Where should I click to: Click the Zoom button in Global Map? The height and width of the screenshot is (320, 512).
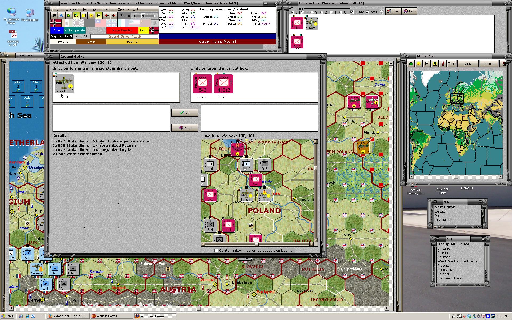tap(451, 64)
